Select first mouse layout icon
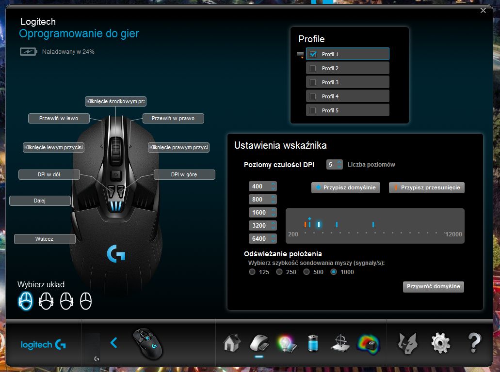Viewport: 500px width, 372px height. click(26, 301)
